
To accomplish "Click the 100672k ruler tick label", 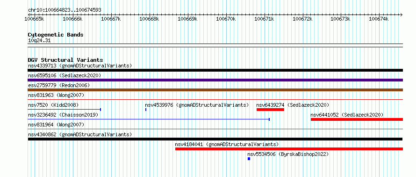I will click(x=302, y=19).
